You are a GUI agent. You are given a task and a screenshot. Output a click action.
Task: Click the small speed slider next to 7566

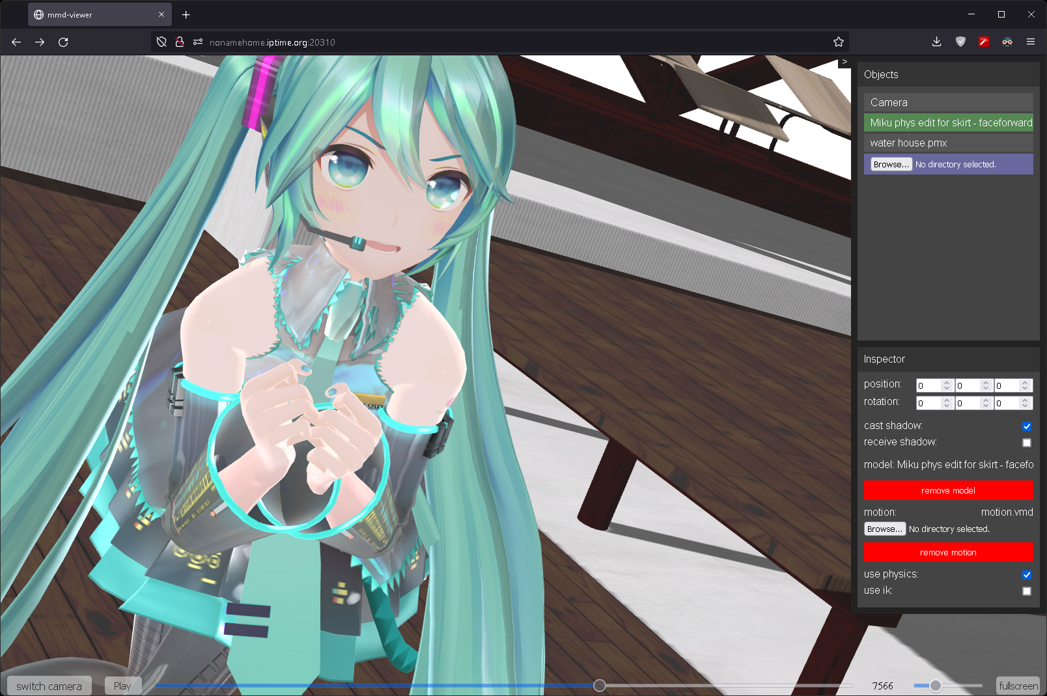coord(948,686)
